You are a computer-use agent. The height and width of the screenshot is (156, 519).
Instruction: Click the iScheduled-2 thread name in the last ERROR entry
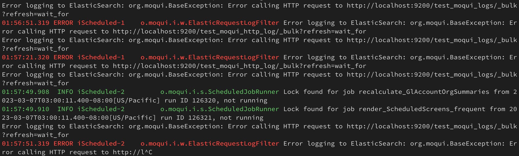pyautogui.click(x=101, y=144)
